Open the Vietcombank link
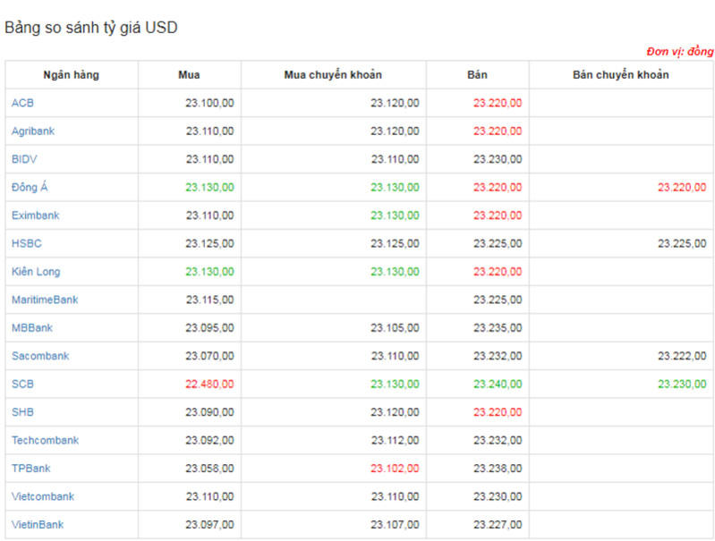 (43, 496)
